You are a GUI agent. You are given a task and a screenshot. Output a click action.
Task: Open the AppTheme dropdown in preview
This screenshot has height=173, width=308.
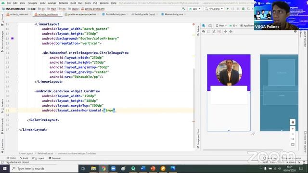coord(247,25)
